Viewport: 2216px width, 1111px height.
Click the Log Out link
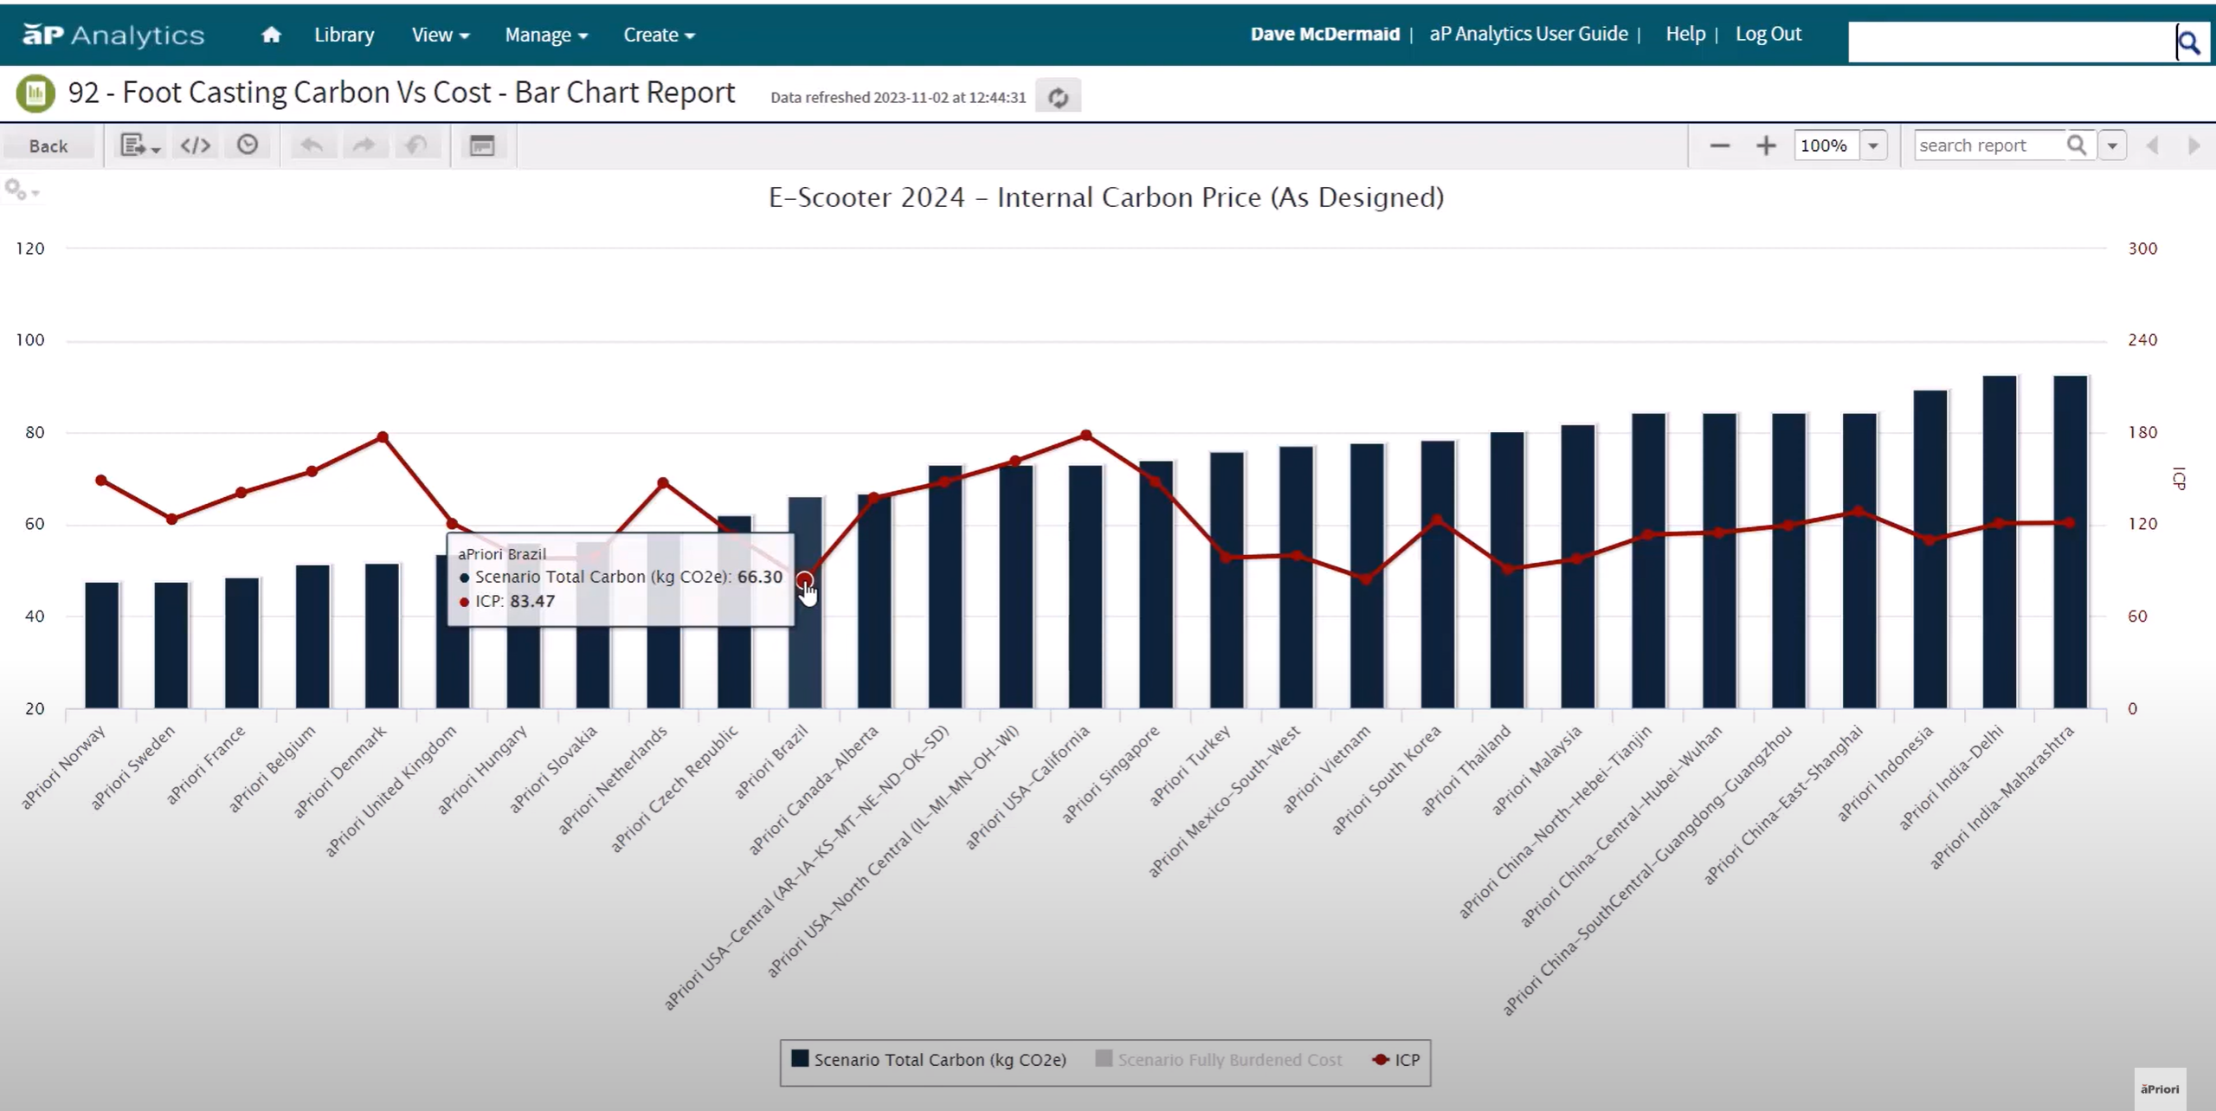click(1768, 34)
